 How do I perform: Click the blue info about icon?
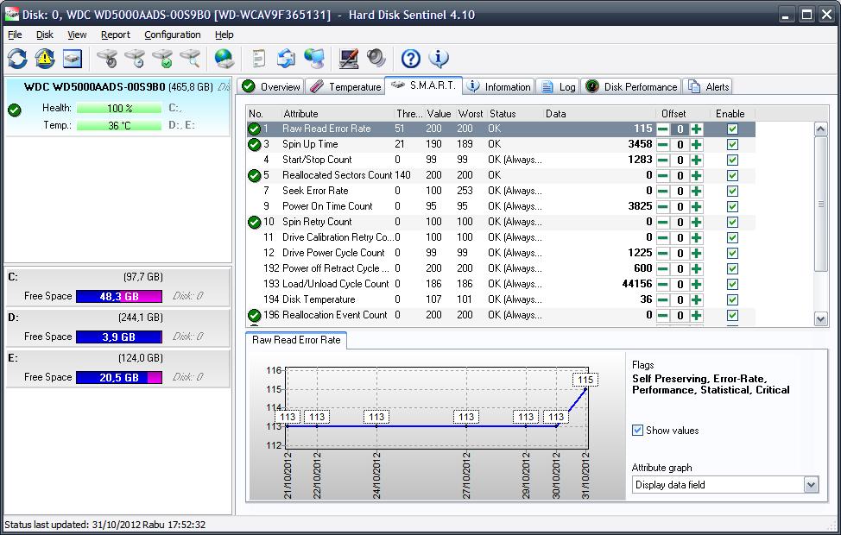tap(439, 58)
